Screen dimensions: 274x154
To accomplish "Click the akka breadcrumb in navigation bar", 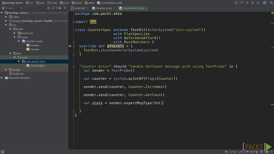I will (x=89, y=3).
